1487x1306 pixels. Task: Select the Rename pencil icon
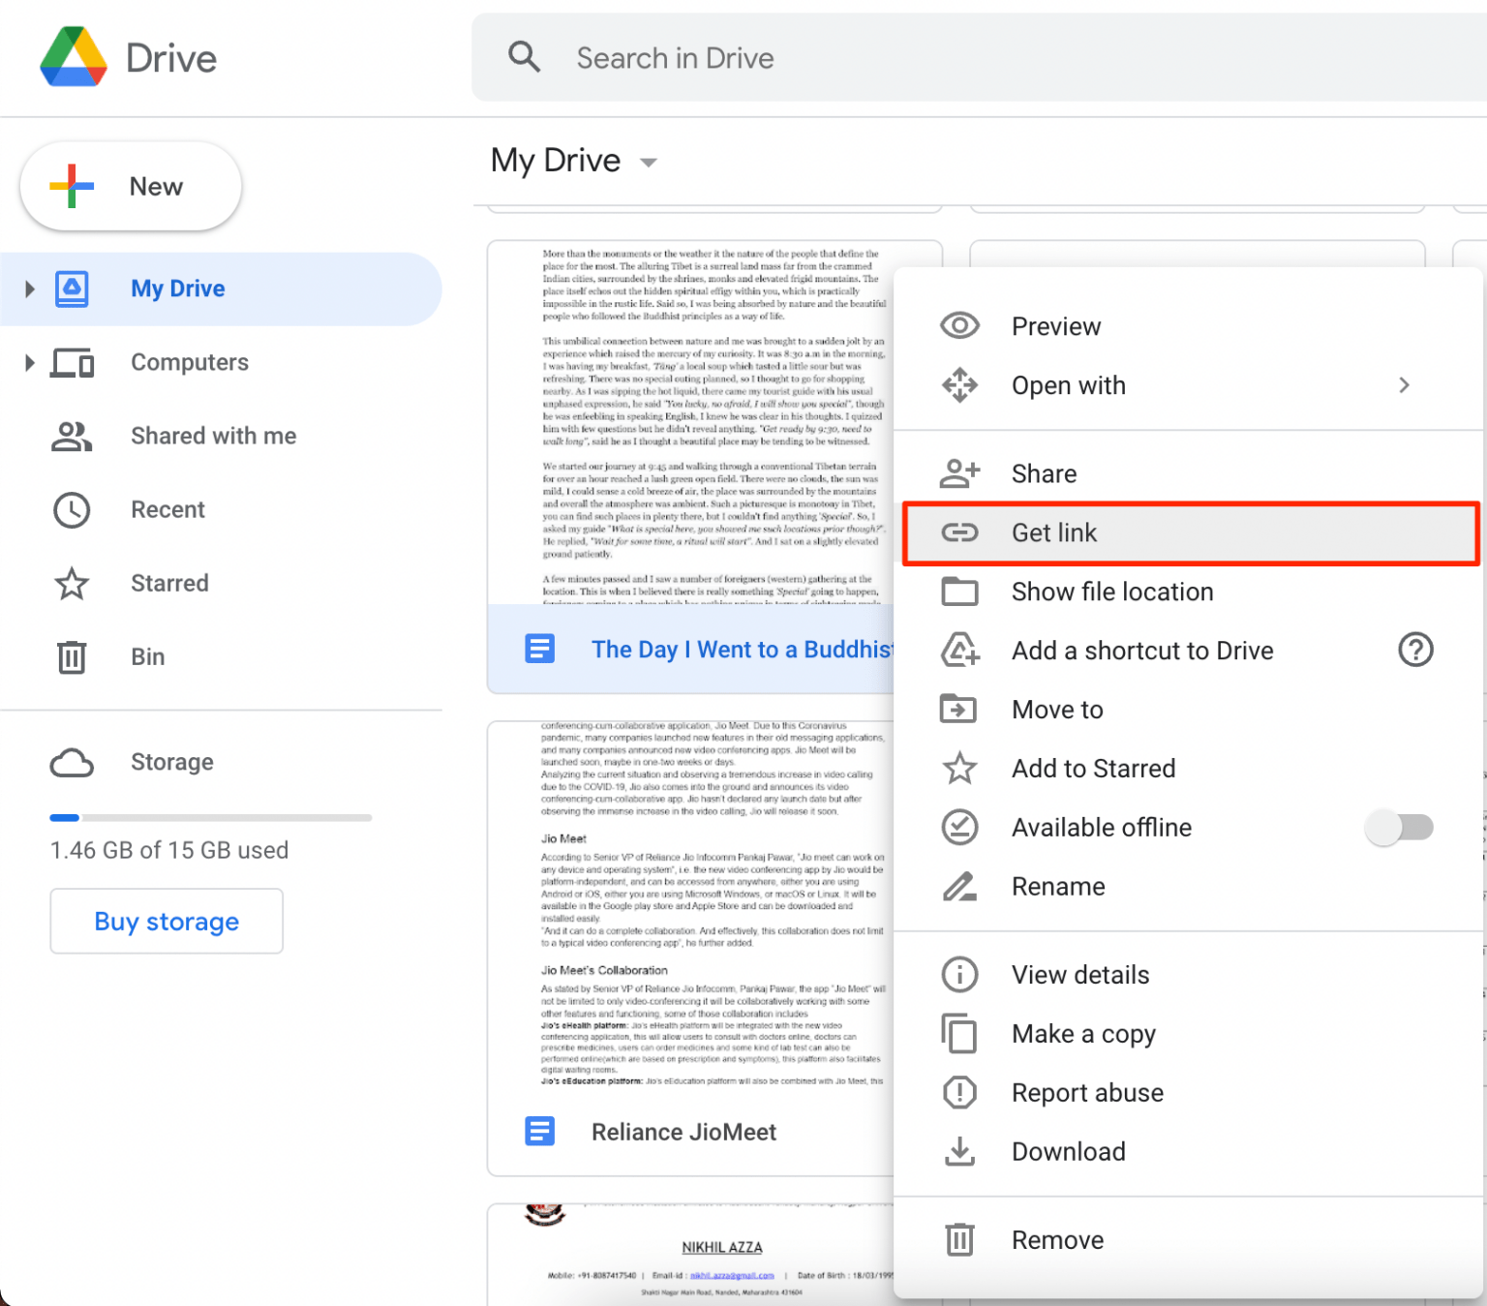(959, 886)
